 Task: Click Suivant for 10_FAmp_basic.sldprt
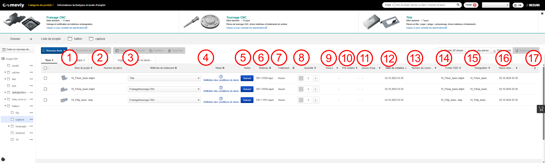[247, 89]
